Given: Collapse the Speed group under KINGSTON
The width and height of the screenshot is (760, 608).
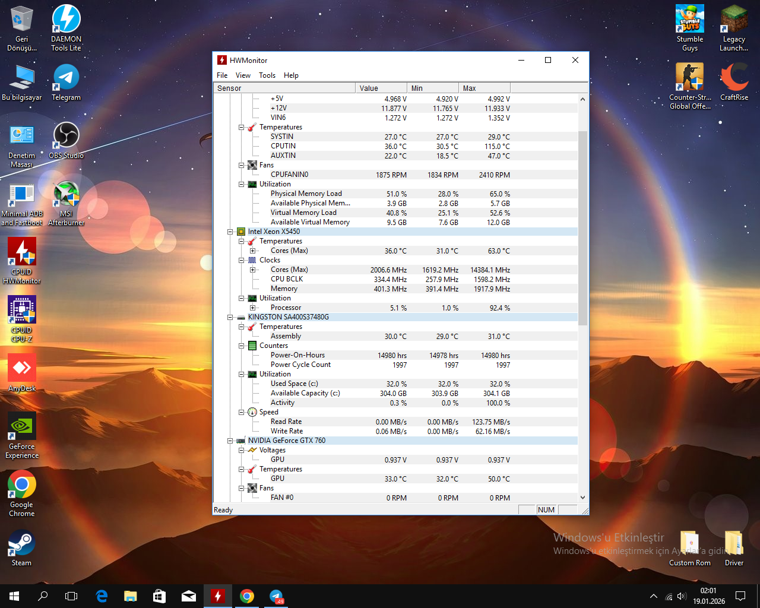Looking at the screenshot, I should pos(241,412).
